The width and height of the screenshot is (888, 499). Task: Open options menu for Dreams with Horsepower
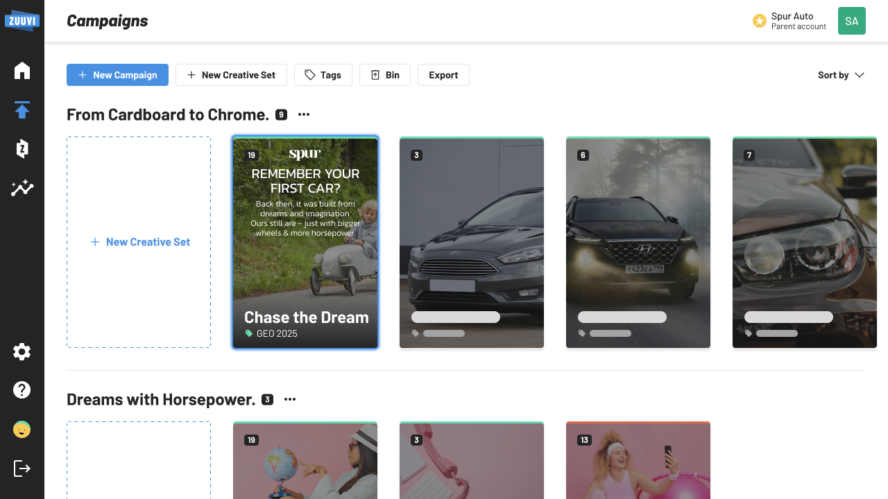coord(290,399)
